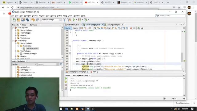Click the Profile Project toolbar icon
This screenshot has width=197, height=111.
click(x=85, y=20)
